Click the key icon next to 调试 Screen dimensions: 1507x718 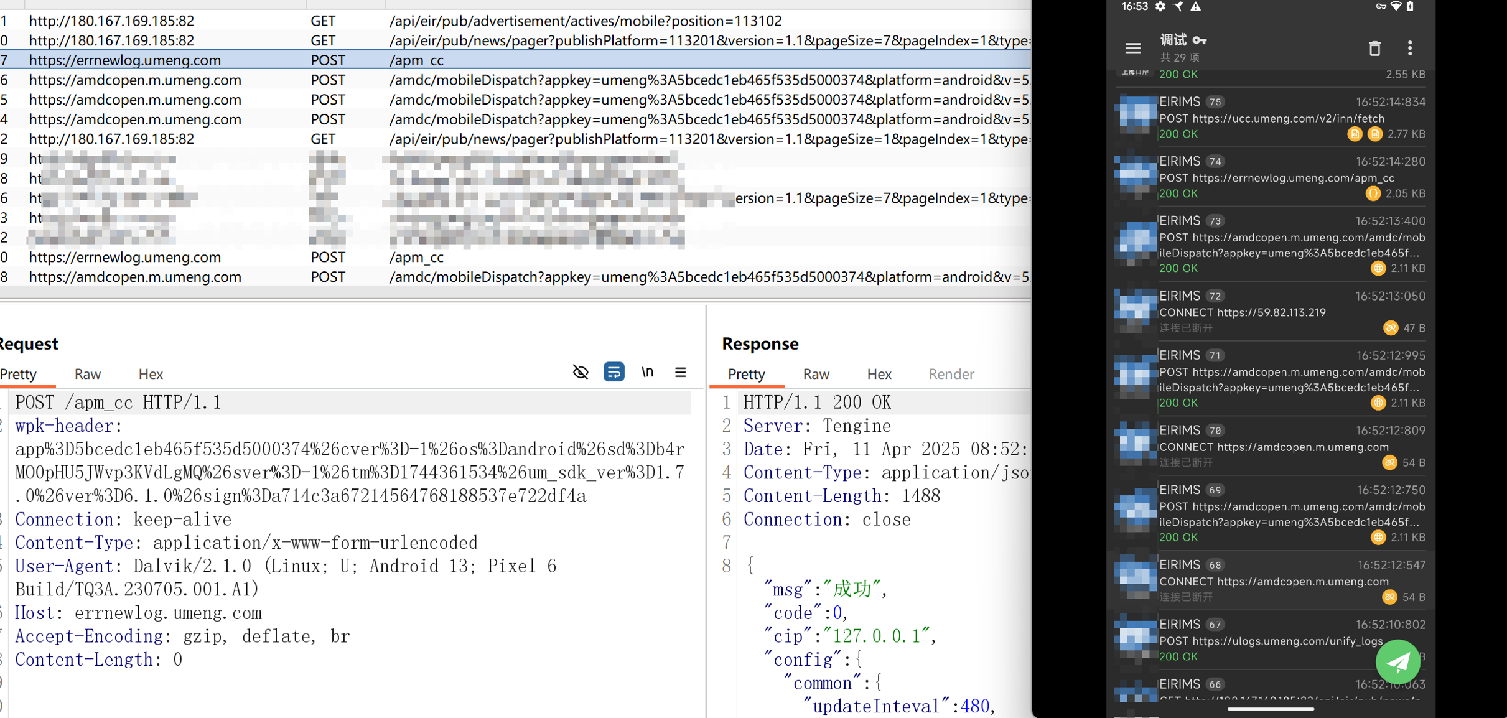(1200, 40)
